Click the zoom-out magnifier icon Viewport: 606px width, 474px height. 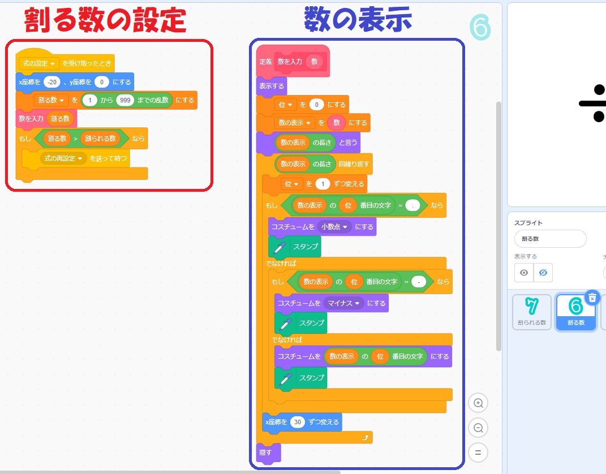[x=478, y=428]
